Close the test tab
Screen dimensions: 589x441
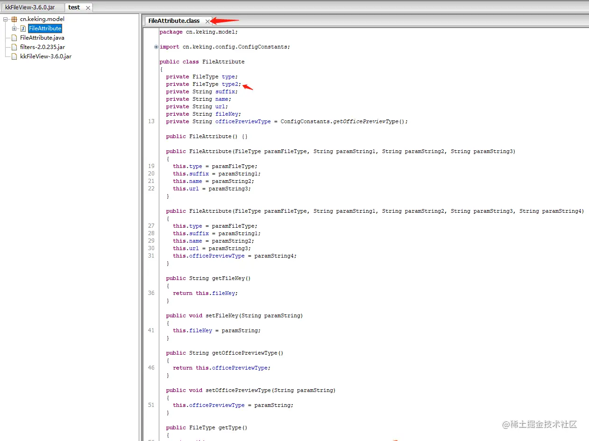pos(88,8)
